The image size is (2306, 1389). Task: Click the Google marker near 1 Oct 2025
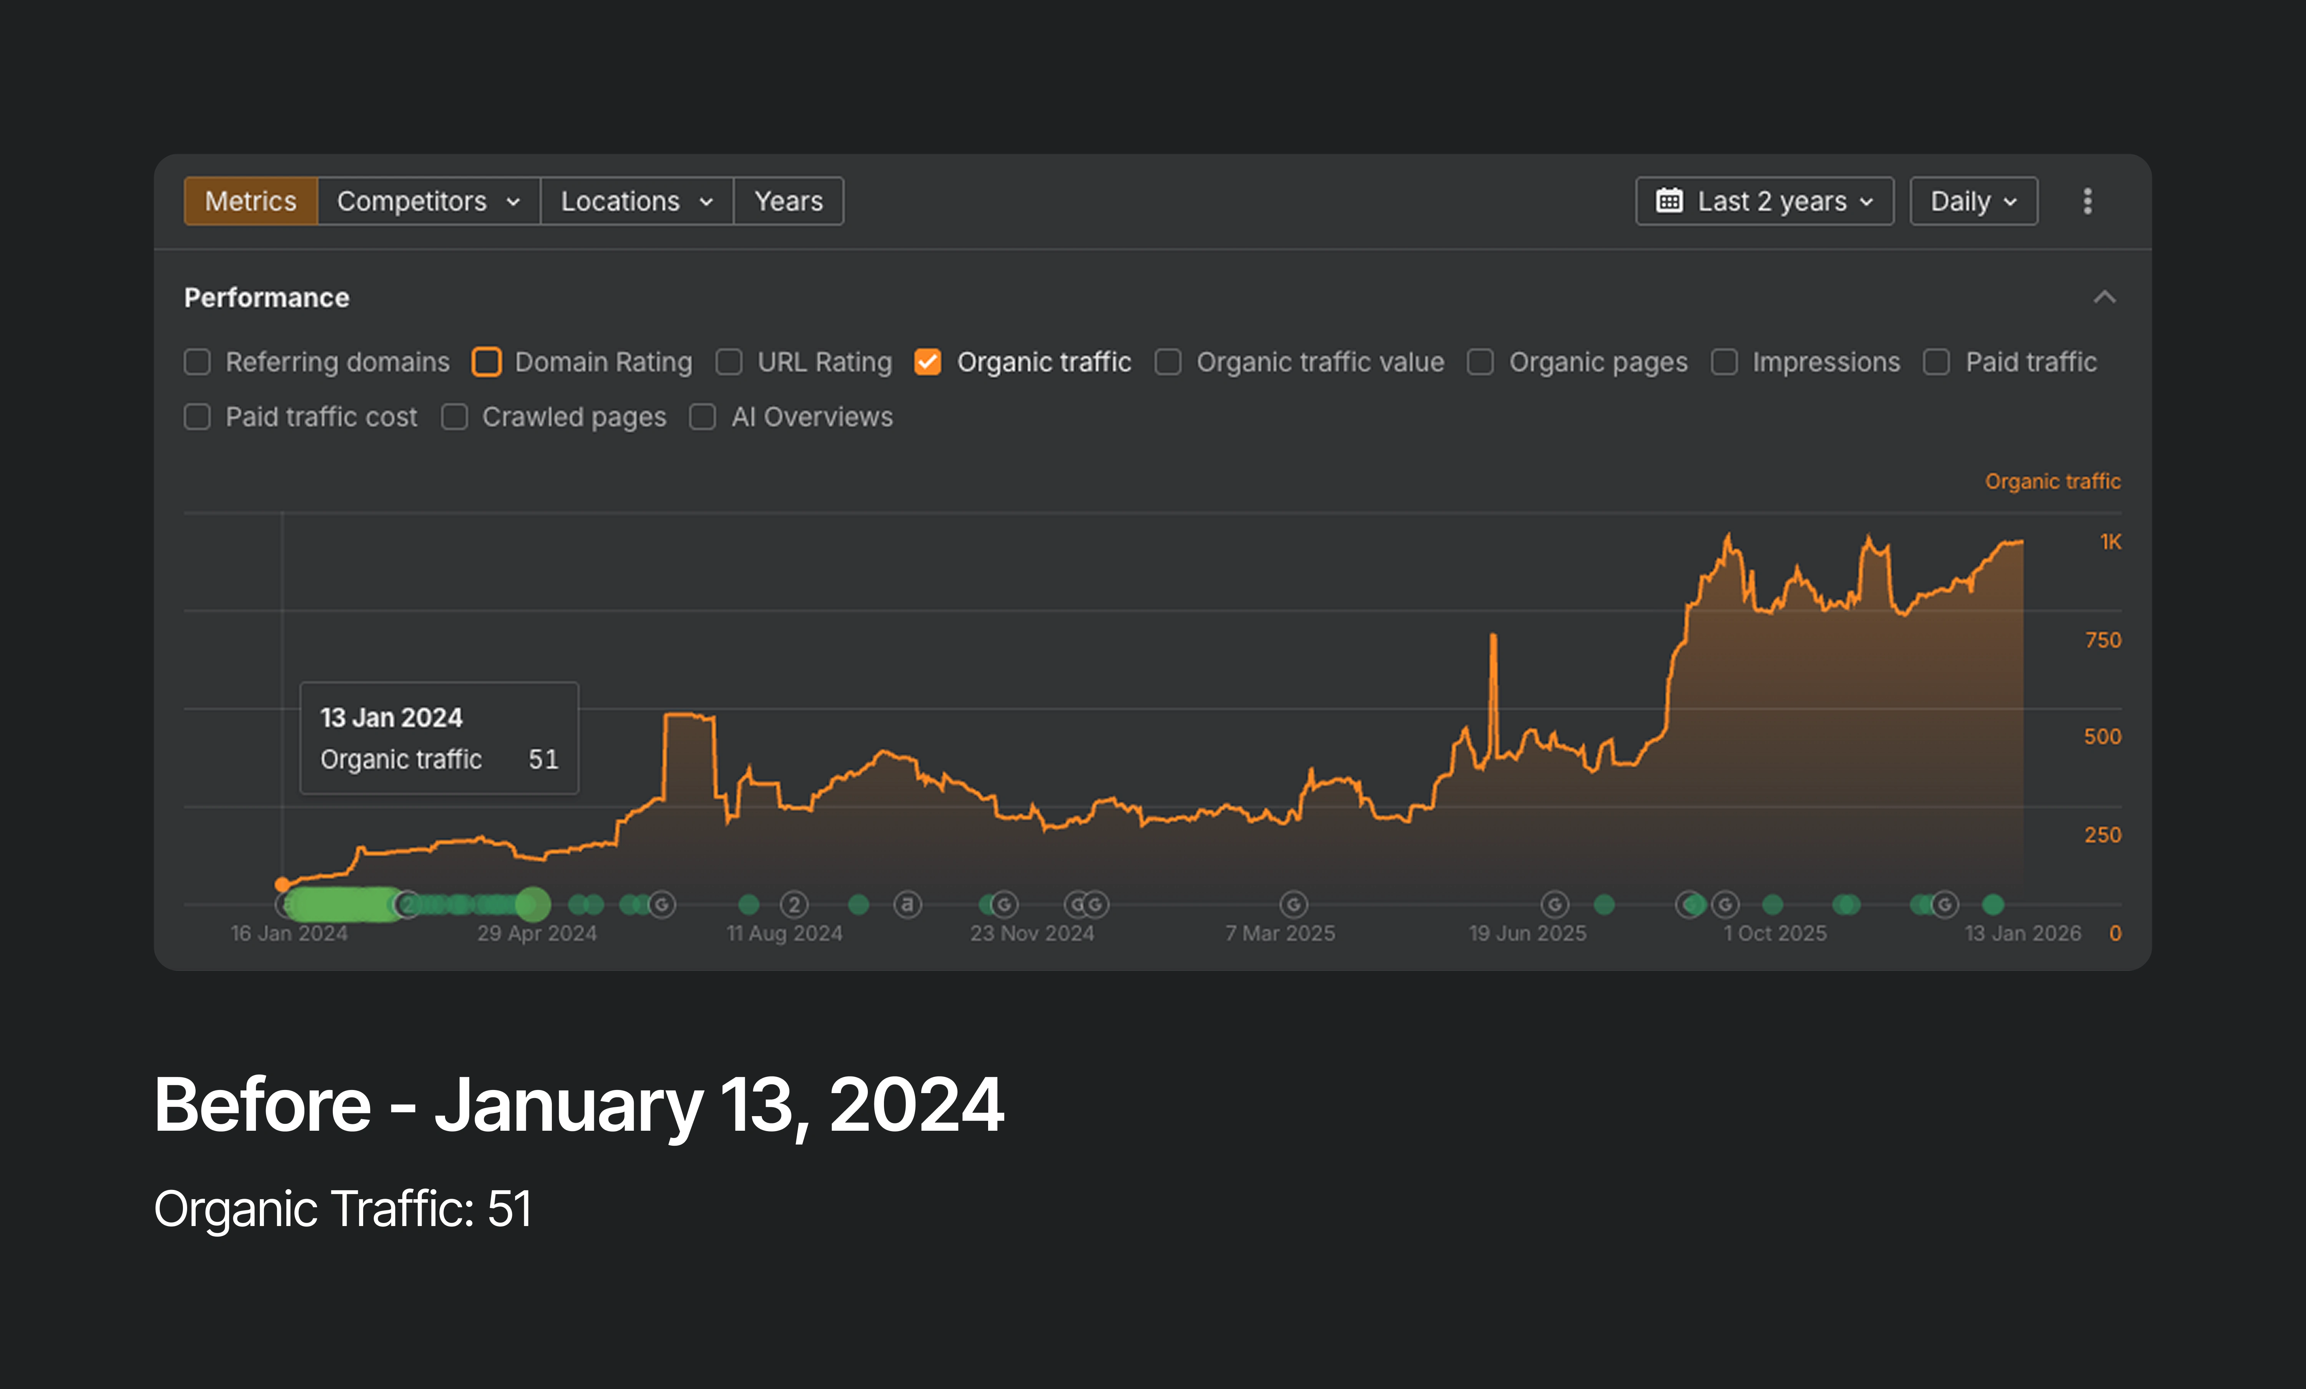point(1725,904)
